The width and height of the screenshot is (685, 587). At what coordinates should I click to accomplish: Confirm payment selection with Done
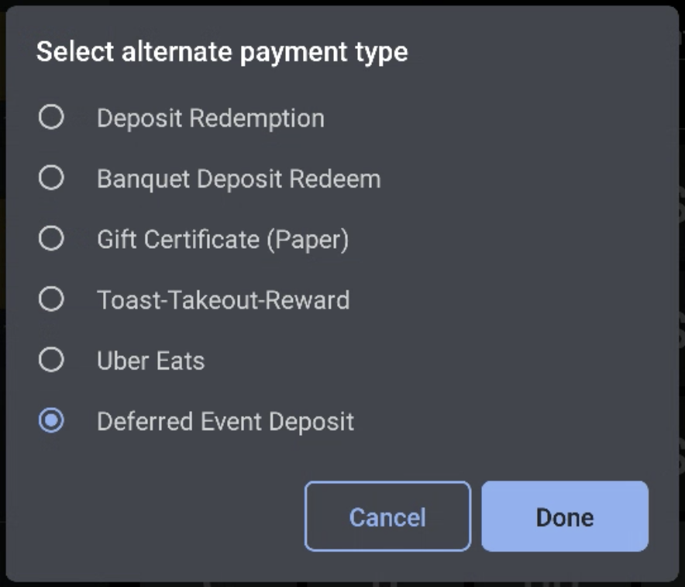click(565, 516)
